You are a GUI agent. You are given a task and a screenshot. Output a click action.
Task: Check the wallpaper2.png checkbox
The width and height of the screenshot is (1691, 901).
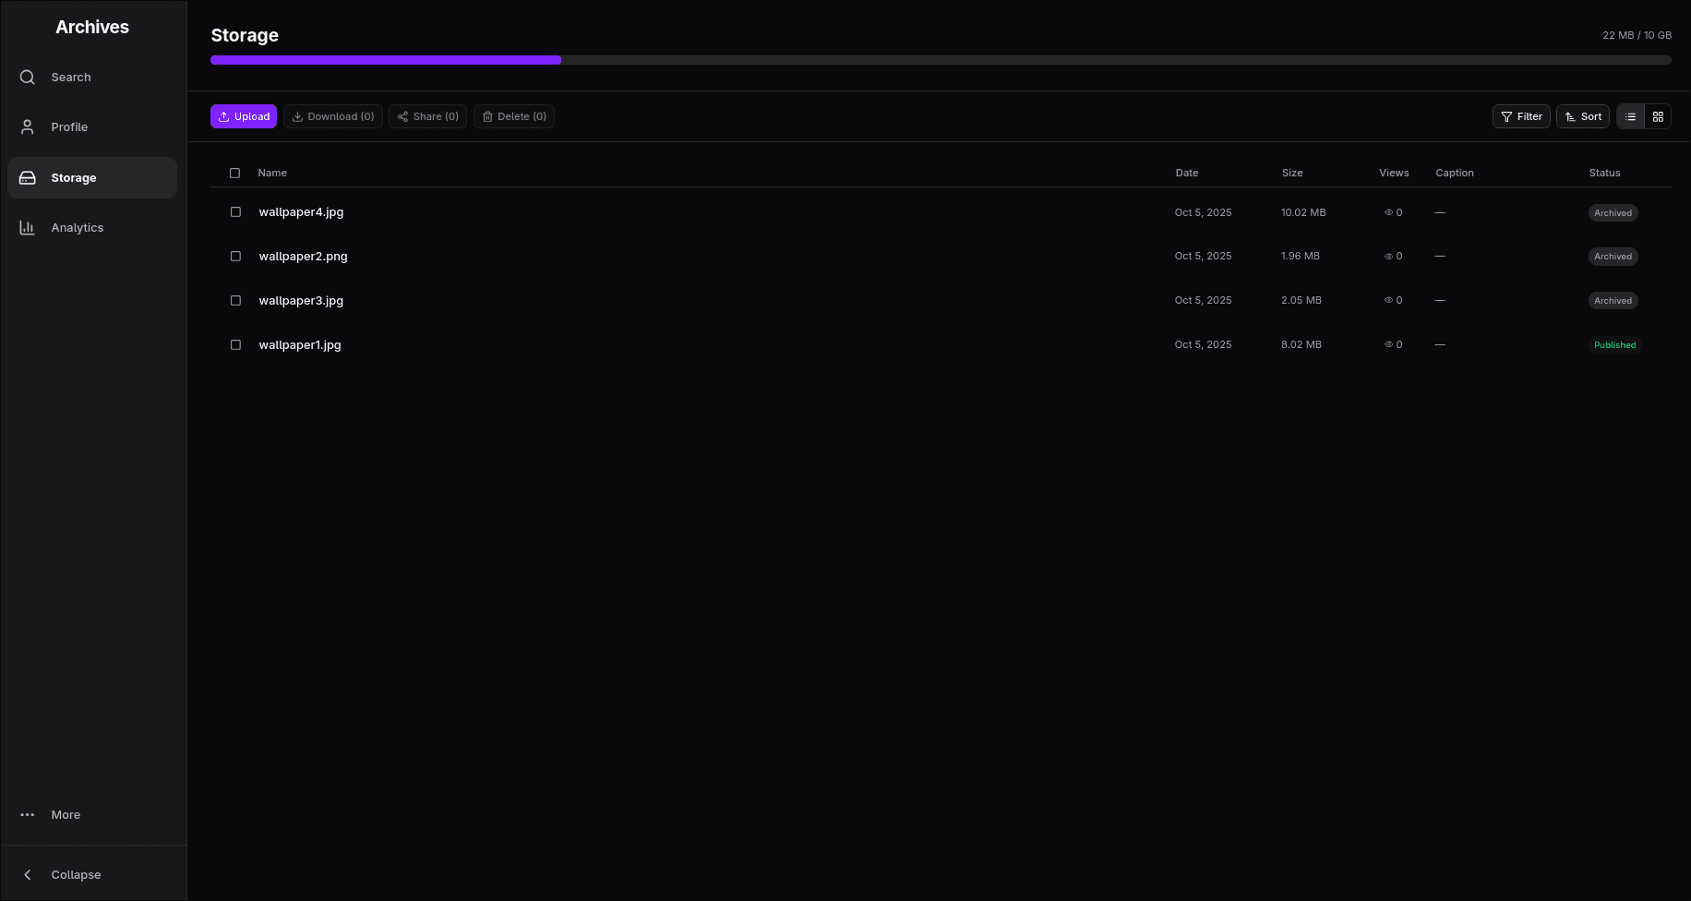[x=235, y=257]
